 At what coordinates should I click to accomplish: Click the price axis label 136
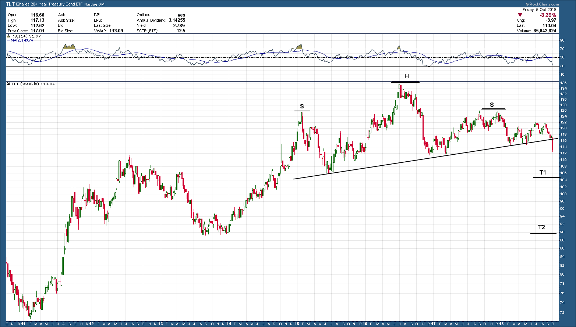click(x=563, y=83)
